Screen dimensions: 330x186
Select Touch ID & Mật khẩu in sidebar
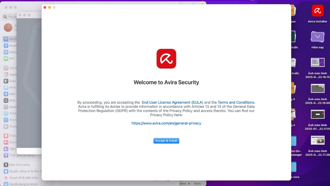(21, 178)
